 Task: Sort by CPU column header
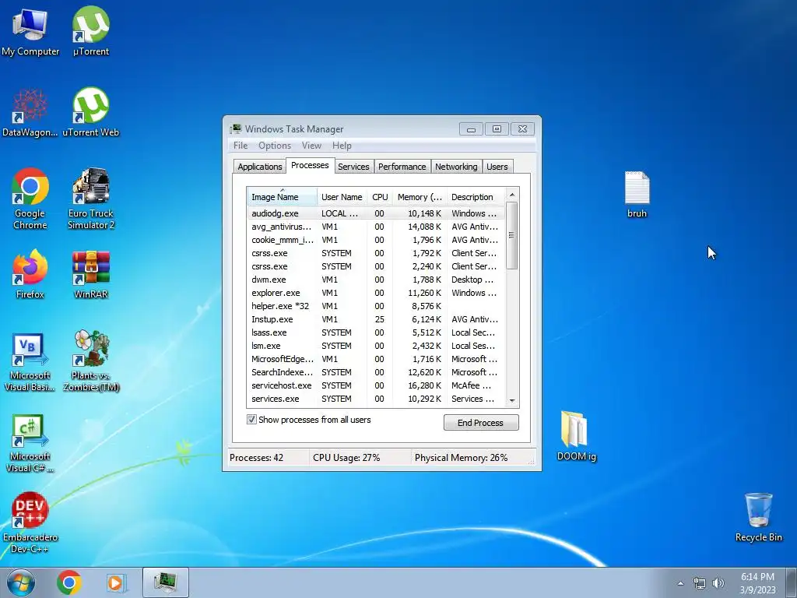(380, 197)
